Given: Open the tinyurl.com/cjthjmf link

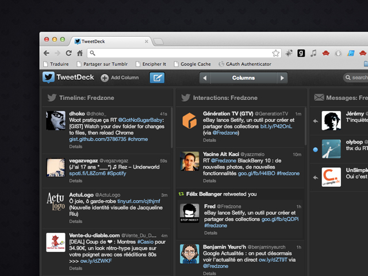Looking at the screenshot, I should click(139, 201).
